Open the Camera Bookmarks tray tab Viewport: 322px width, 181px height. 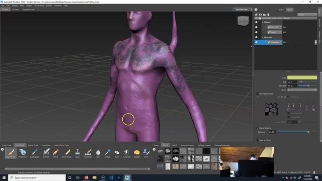tap(222, 145)
